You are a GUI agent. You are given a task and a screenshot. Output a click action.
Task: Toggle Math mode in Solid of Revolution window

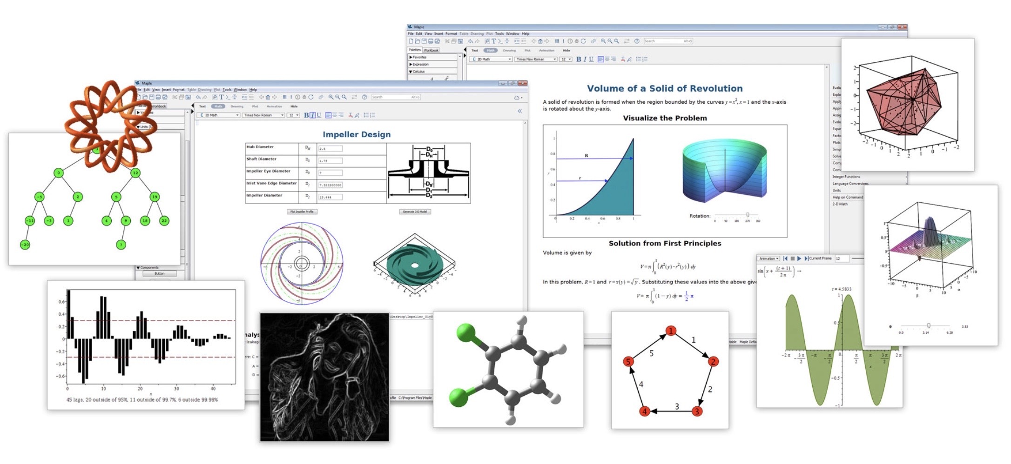coord(491,50)
